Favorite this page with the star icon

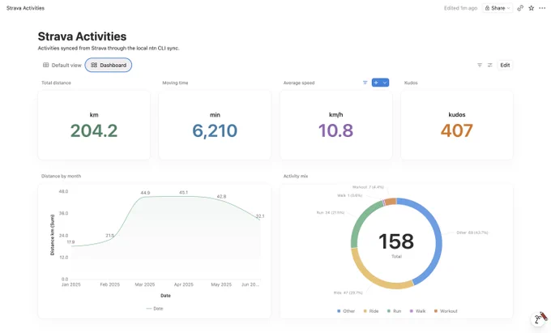coord(532,8)
